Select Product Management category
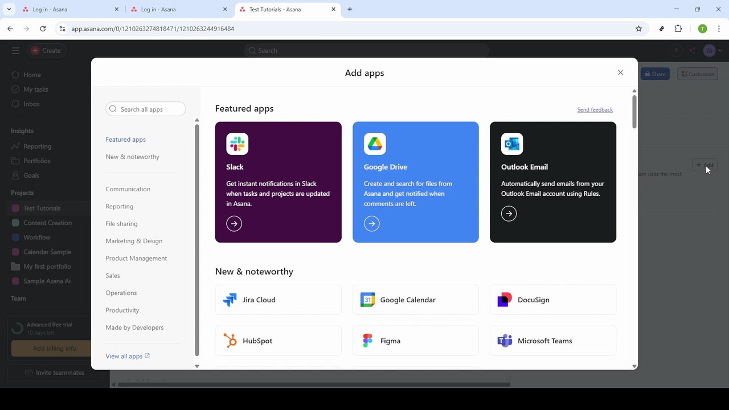The width and height of the screenshot is (729, 410). 136,258
